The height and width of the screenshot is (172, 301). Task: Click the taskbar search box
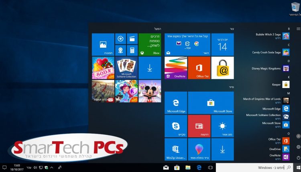coord(254,168)
